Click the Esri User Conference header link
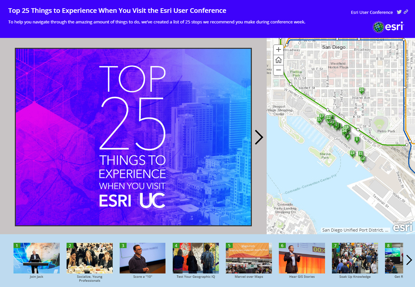 coord(371,12)
